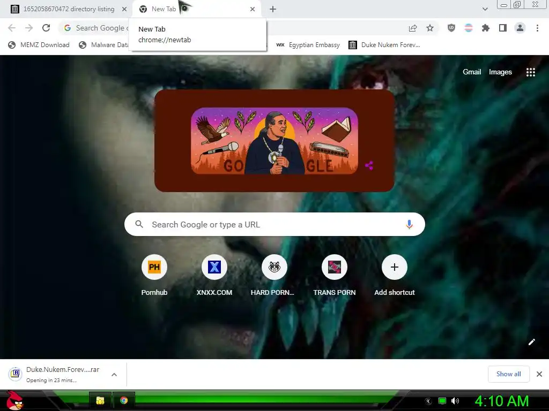Open the Duke Nukem Forever bookmark
Screen dimensions: 549x411
[x=384, y=45]
